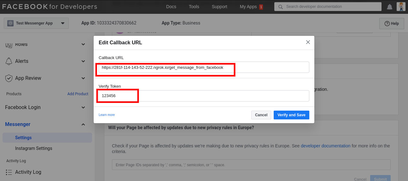This screenshot has width=408, height=181.
Task: Focus the search developer documentation box
Action: 328,7
